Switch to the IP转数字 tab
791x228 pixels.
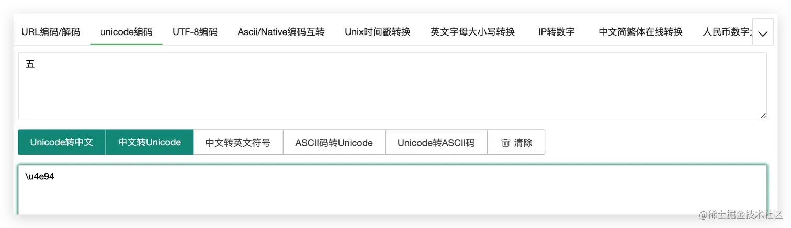(x=556, y=32)
